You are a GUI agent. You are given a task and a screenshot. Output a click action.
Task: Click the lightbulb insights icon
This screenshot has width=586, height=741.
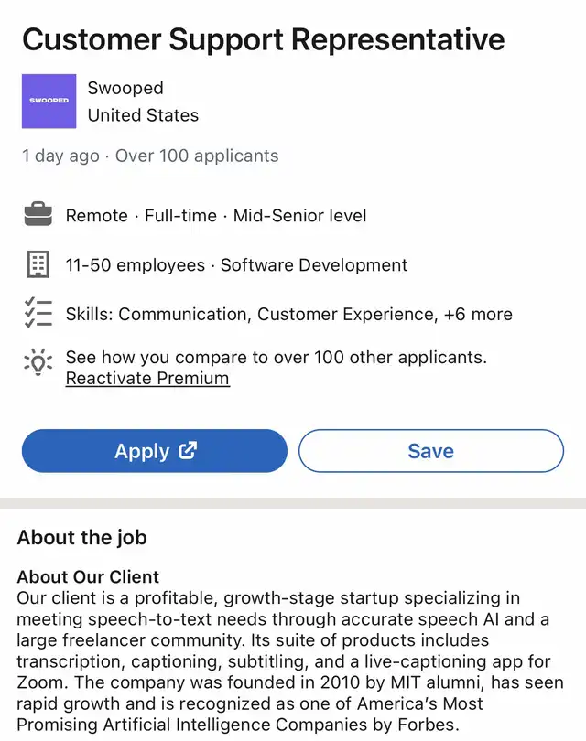click(38, 362)
